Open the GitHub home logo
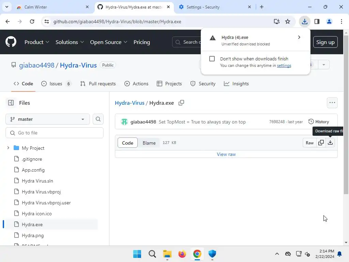The width and height of the screenshot is (349, 262). (11, 42)
